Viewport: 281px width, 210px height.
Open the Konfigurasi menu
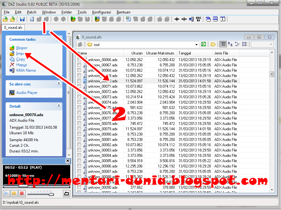(x=102, y=12)
